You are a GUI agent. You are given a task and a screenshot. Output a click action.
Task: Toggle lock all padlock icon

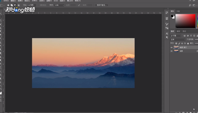pos(188,43)
